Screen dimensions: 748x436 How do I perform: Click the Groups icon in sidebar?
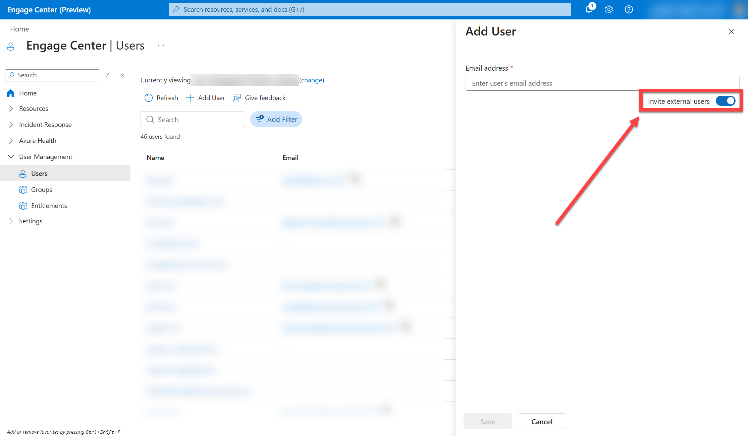[23, 190]
